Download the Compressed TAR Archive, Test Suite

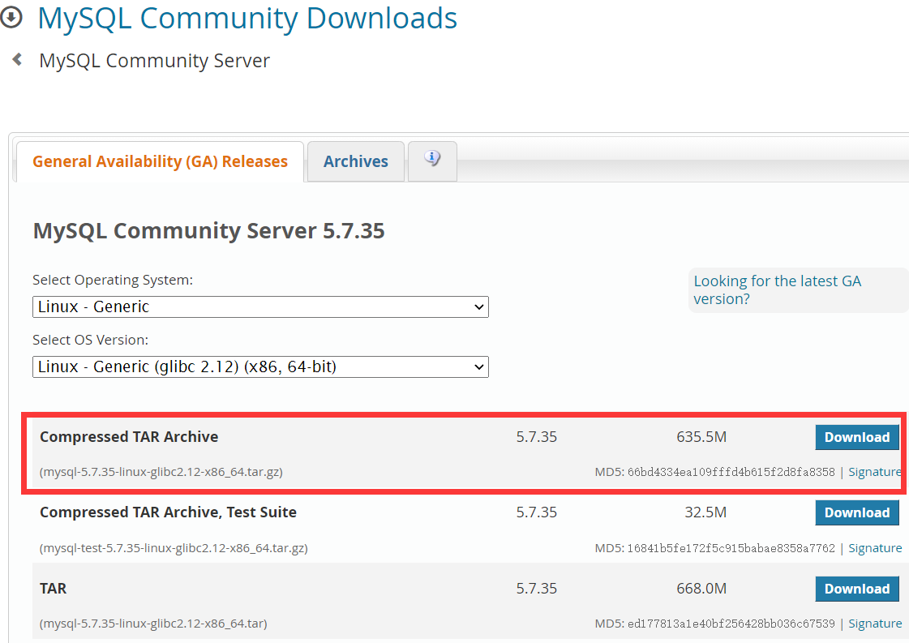pos(857,512)
